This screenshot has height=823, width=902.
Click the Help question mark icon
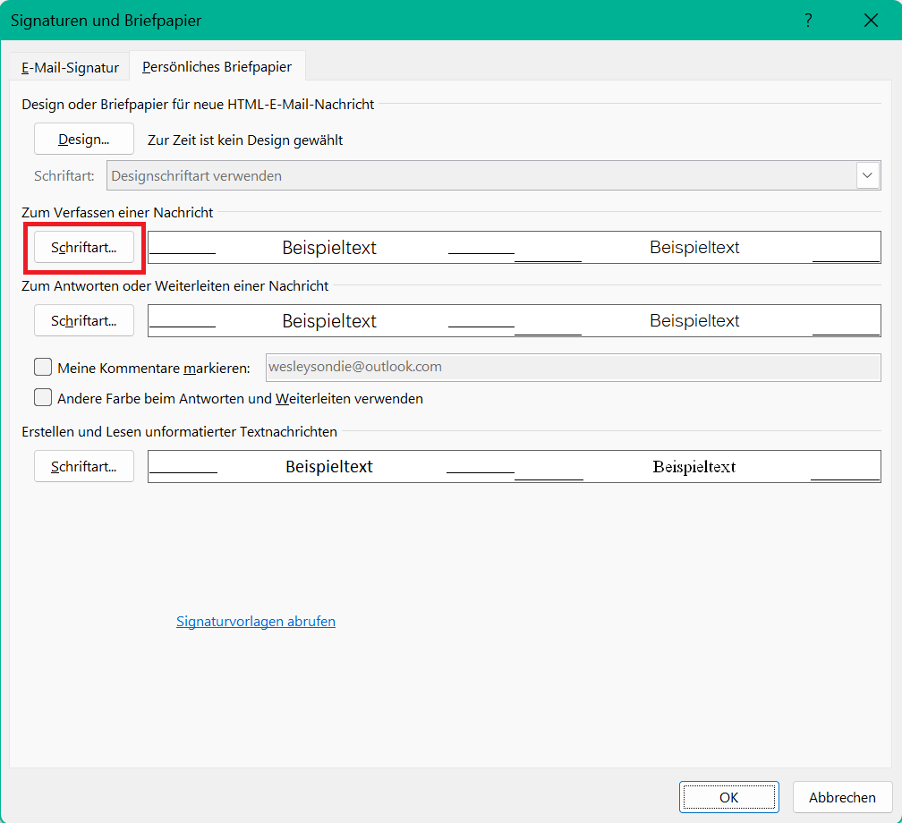pos(808,20)
